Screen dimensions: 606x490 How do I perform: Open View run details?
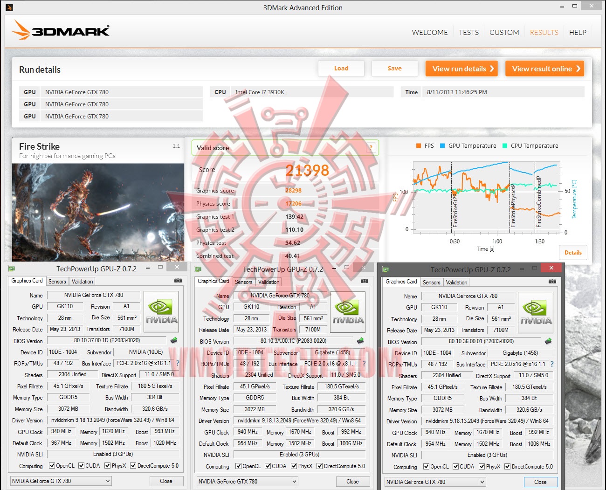[x=461, y=69]
